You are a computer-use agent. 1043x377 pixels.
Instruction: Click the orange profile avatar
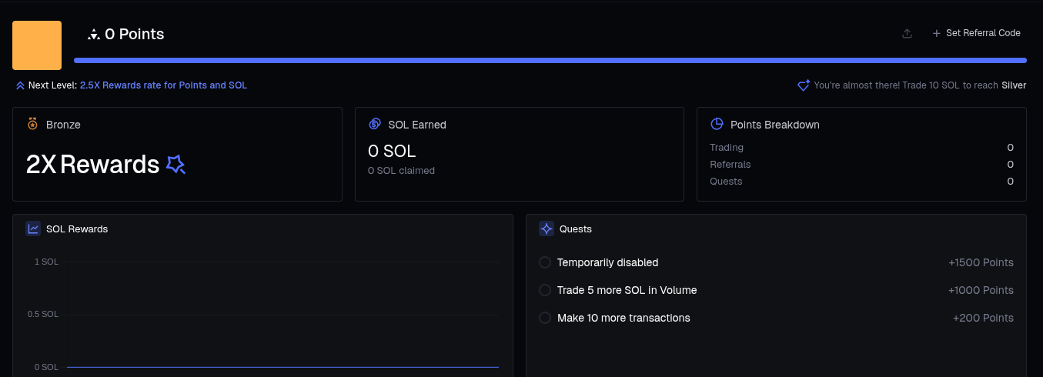pyautogui.click(x=37, y=45)
